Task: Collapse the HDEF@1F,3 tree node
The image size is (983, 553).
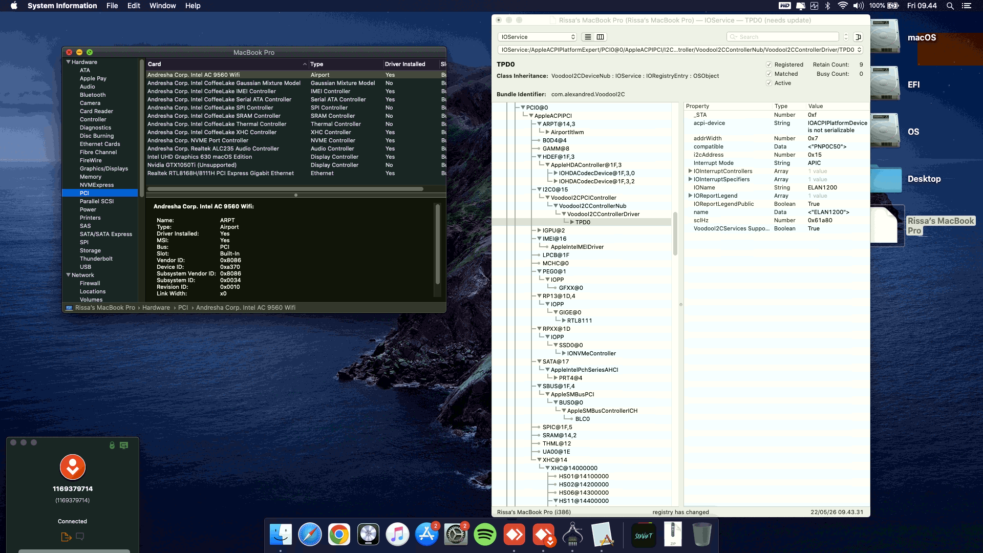Action: [x=539, y=157]
